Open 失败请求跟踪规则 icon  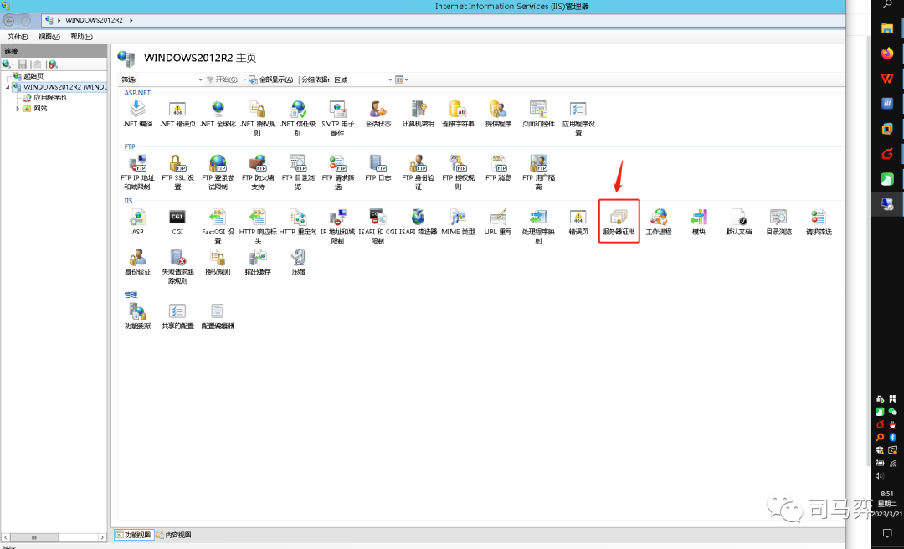pyautogui.click(x=177, y=266)
